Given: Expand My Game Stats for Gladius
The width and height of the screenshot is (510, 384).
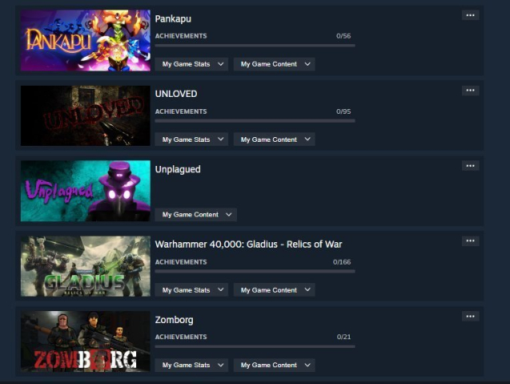Looking at the screenshot, I should click(x=191, y=290).
